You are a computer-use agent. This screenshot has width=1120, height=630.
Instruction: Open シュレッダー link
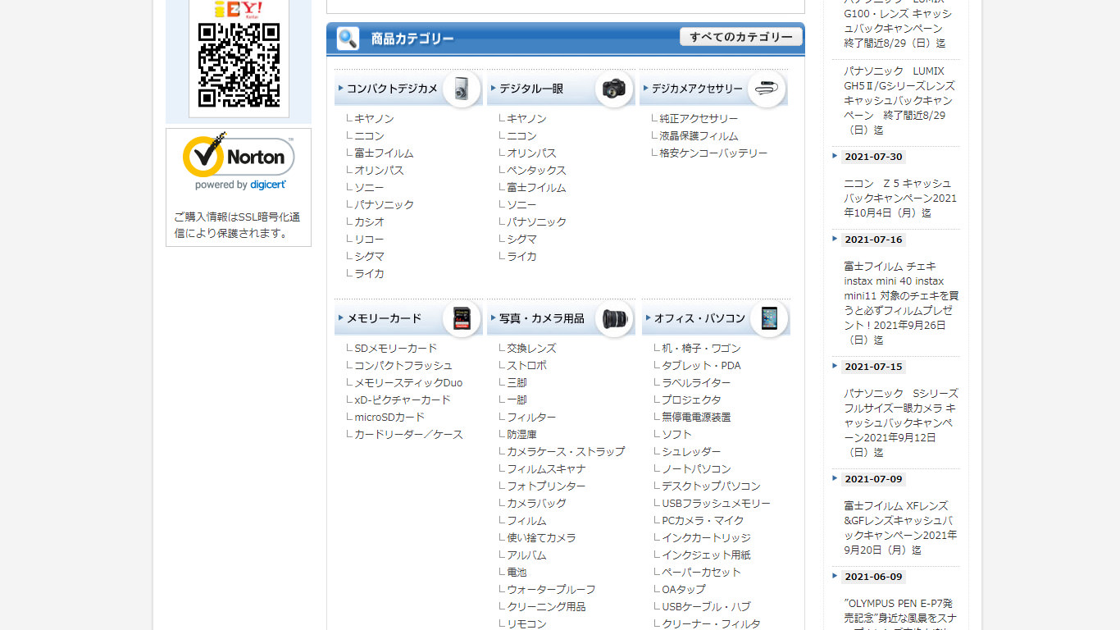[x=691, y=452]
